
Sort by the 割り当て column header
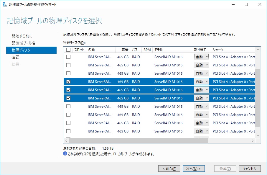(x=202, y=50)
